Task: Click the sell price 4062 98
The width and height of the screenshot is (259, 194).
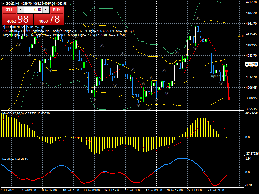Action: tap(17, 19)
